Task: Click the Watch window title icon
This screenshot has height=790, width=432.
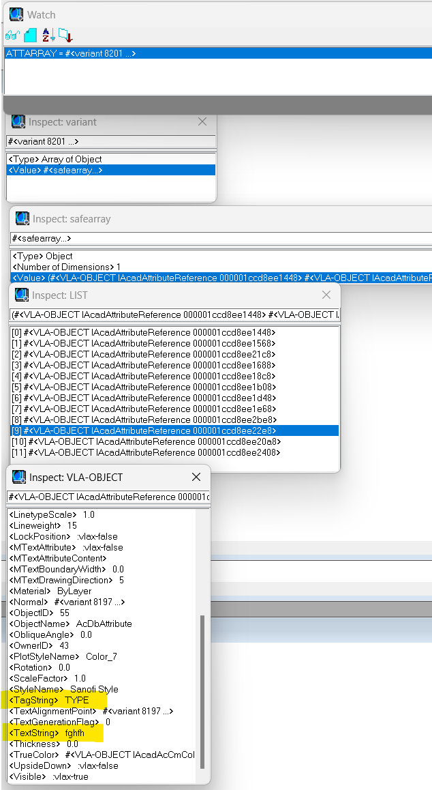Action: 16,14
